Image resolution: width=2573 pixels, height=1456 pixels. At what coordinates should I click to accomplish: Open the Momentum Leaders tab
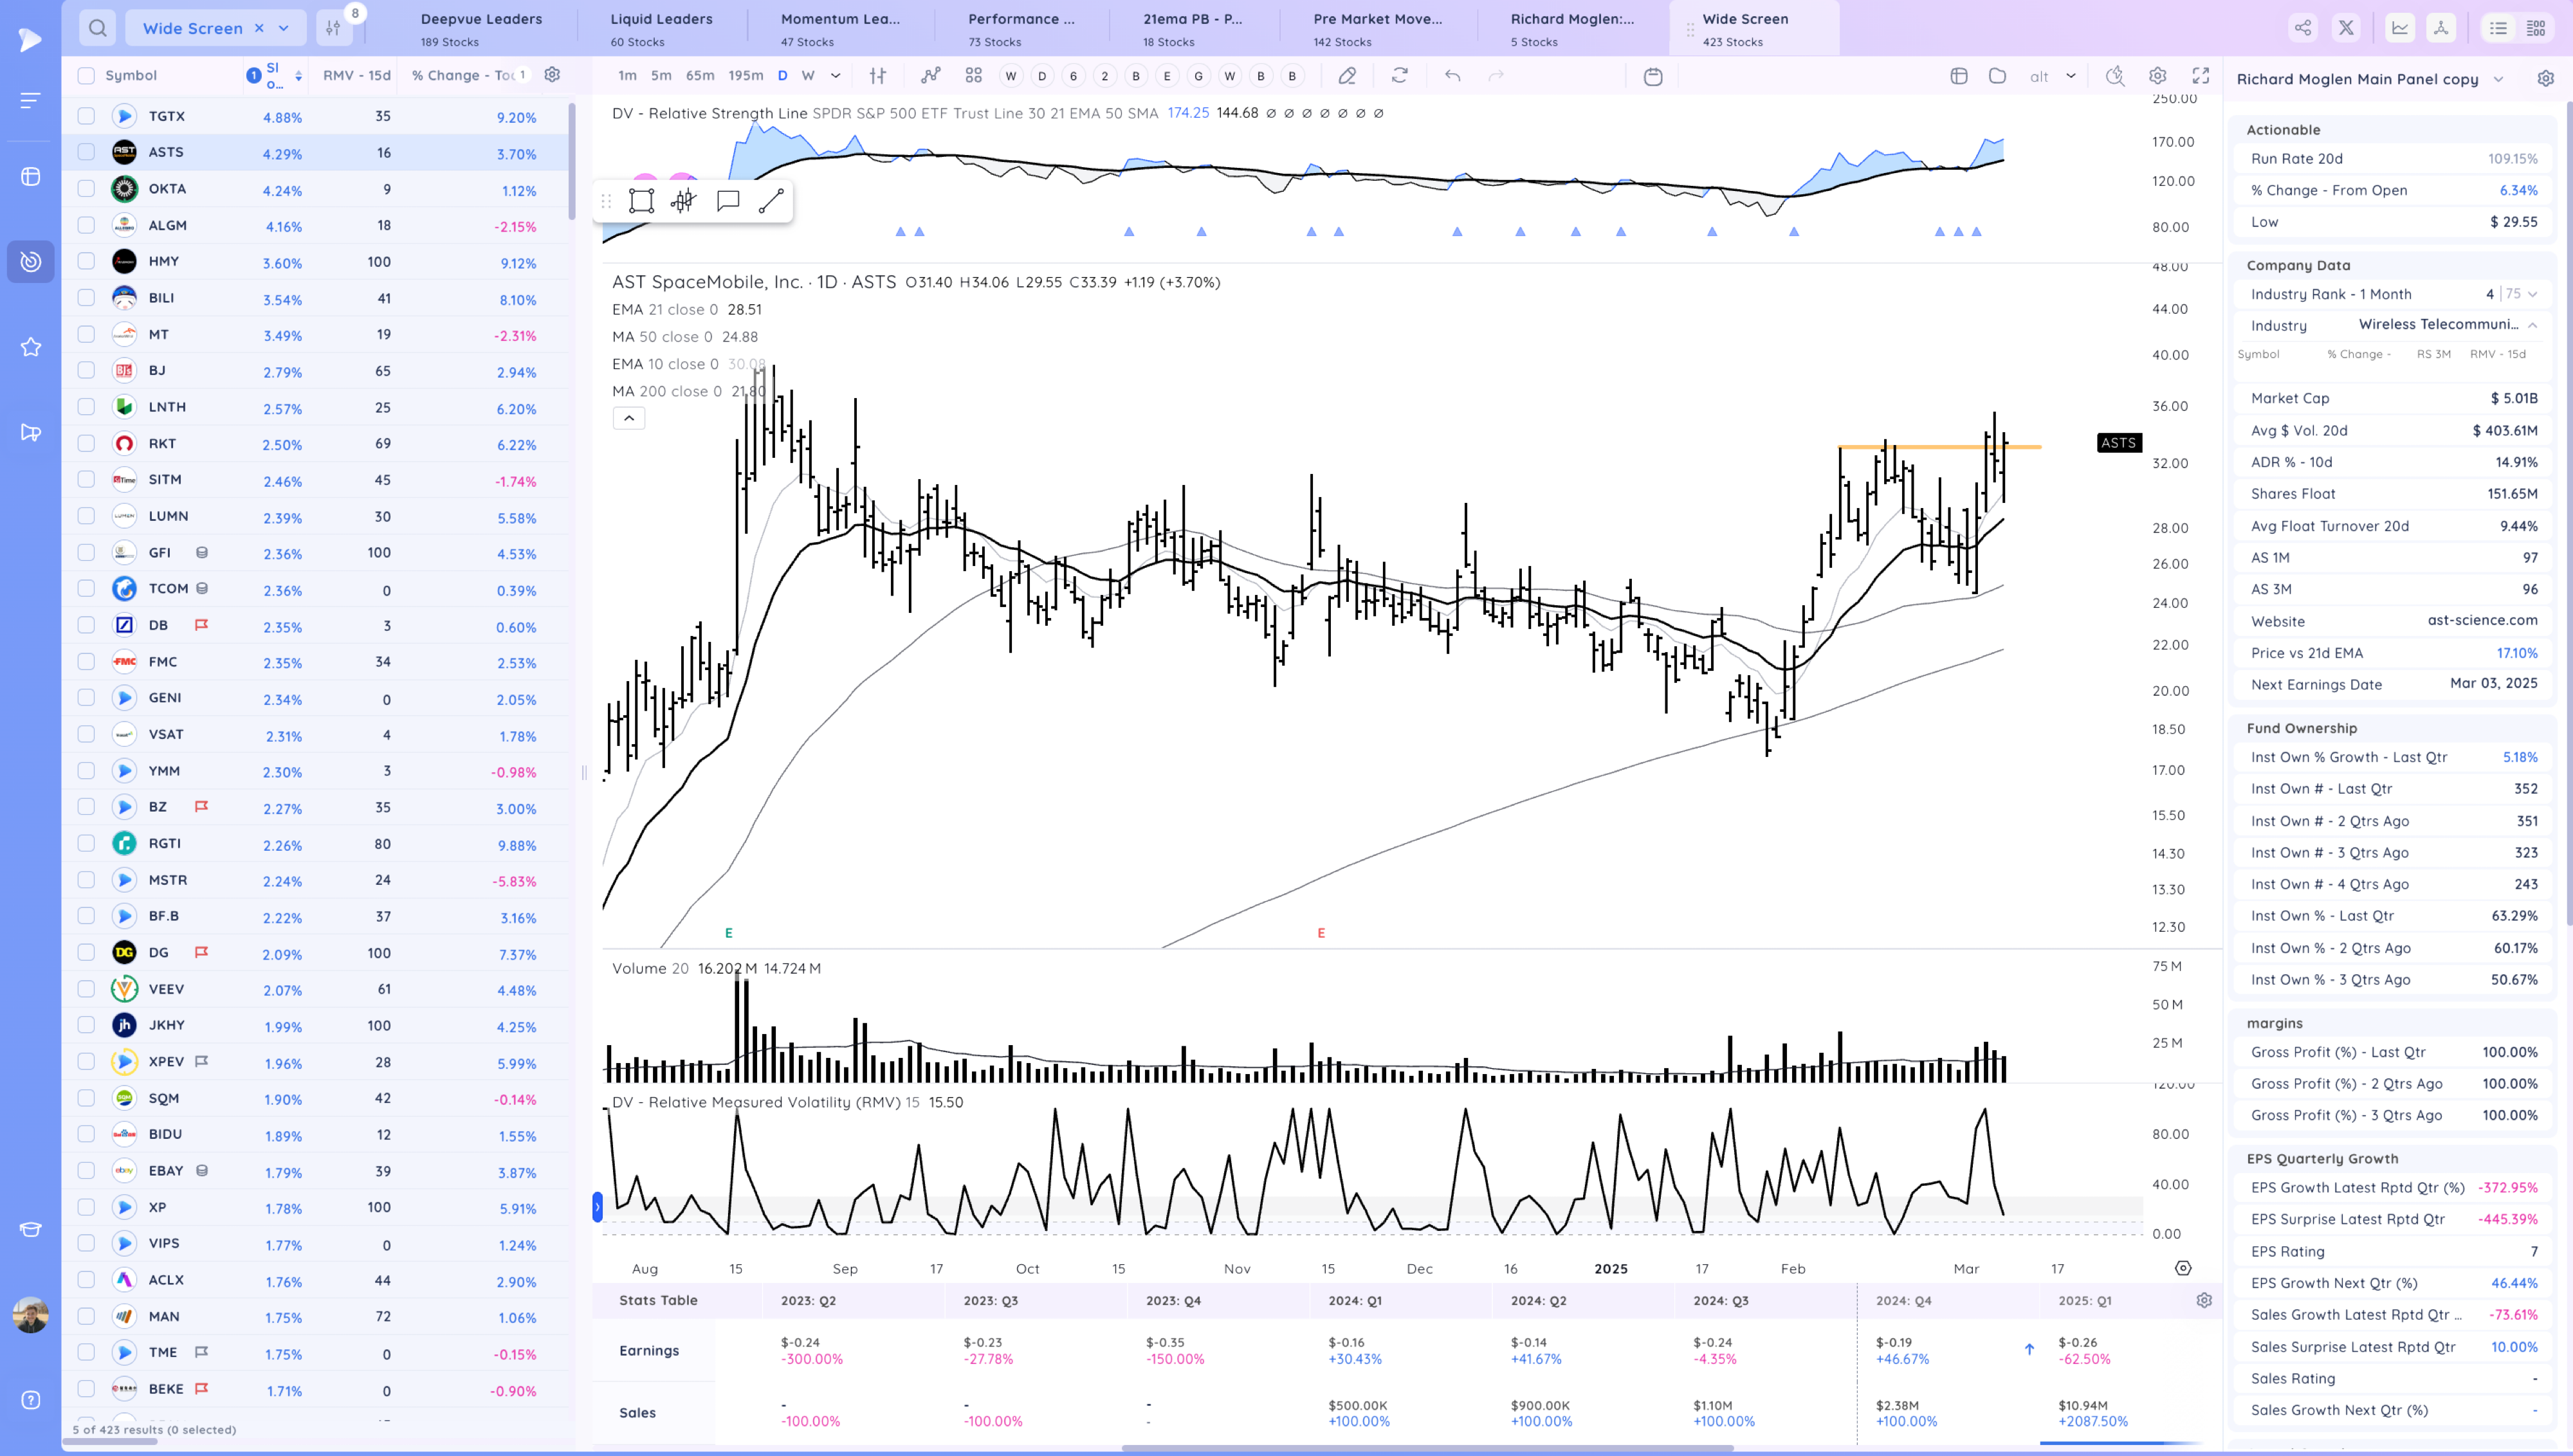click(840, 29)
